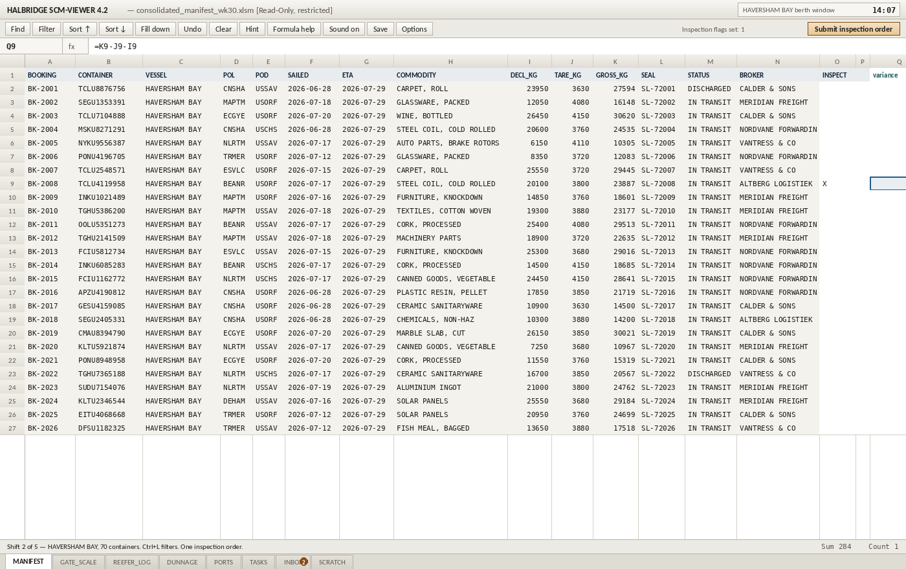Switch to the GATE_SCALE sheet tab

[x=78, y=562]
